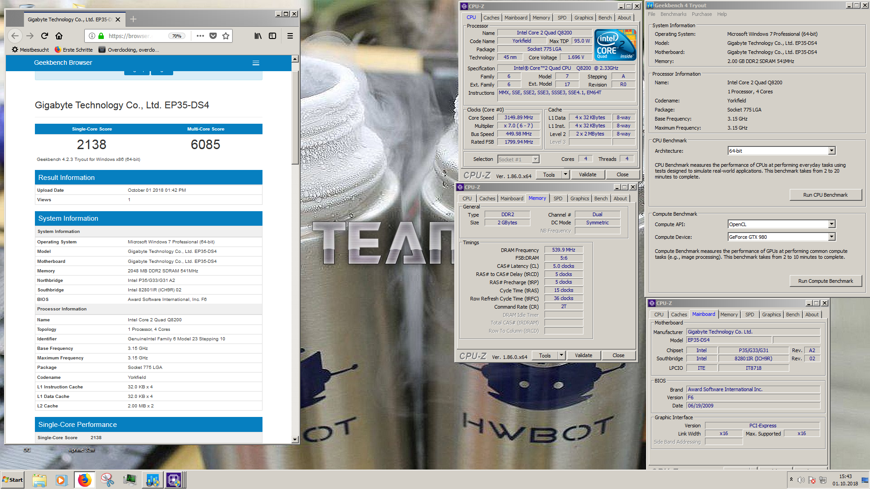Switch to Geekbench on the taskbar
The image size is (870, 489).
tap(152, 480)
